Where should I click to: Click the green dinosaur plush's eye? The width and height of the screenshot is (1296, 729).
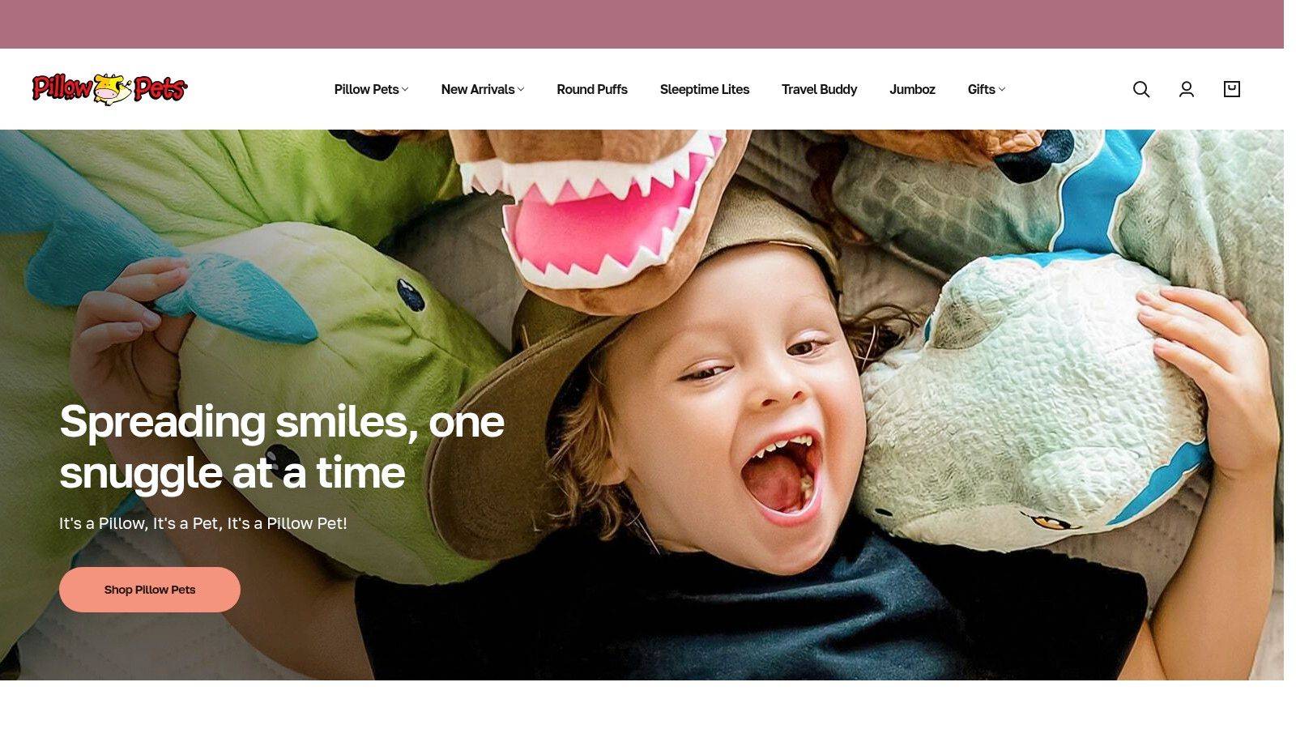[x=411, y=295]
